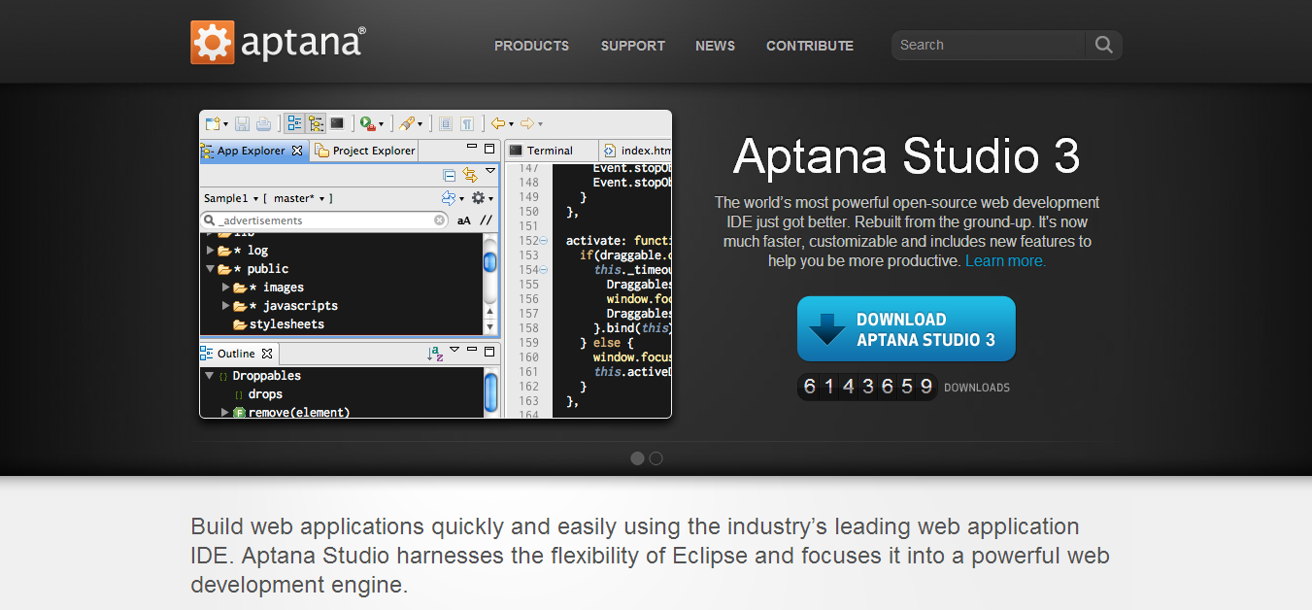Click the Download Aptana Studio 3 button
1312x610 pixels.
coord(906,329)
